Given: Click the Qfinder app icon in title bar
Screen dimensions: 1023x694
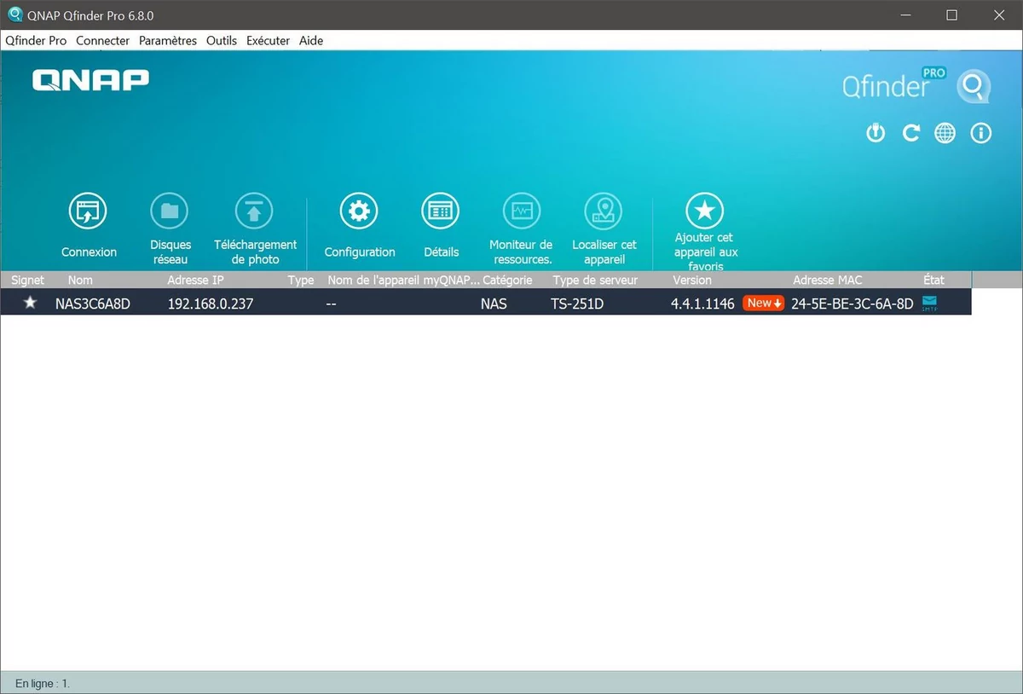Looking at the screenshot, I should tap(14, 15).
